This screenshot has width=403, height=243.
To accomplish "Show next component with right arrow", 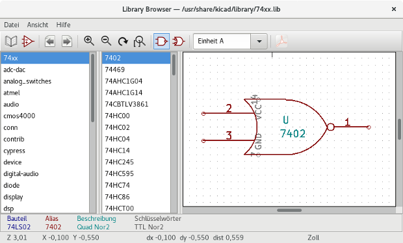I will (x=67, y=41).
